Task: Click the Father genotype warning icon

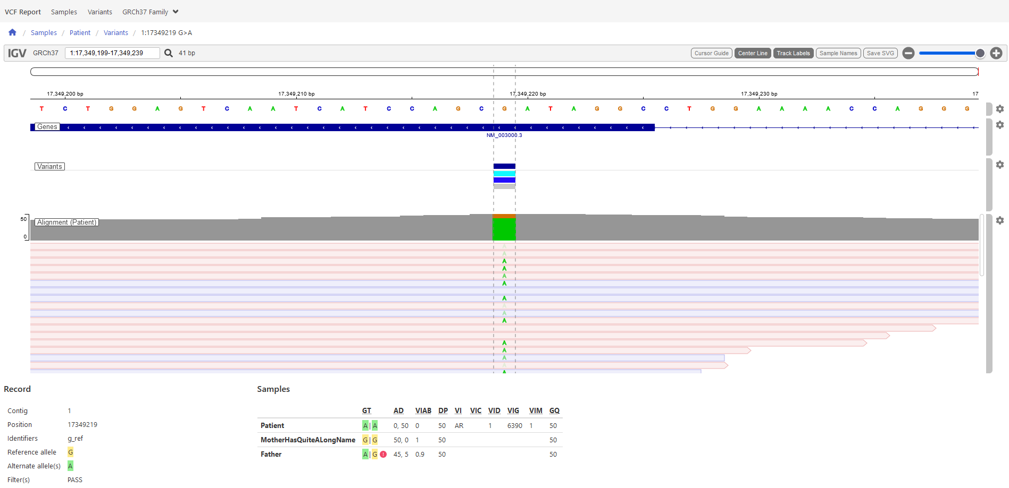Action: (383, 455)
